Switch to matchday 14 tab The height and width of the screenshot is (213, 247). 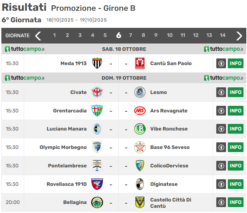coord(223,35)
